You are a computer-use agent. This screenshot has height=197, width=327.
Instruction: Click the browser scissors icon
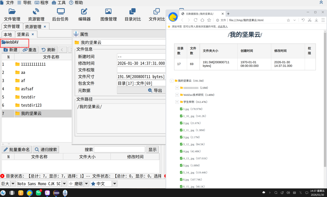pyautogui.click(x=310, y=20)
